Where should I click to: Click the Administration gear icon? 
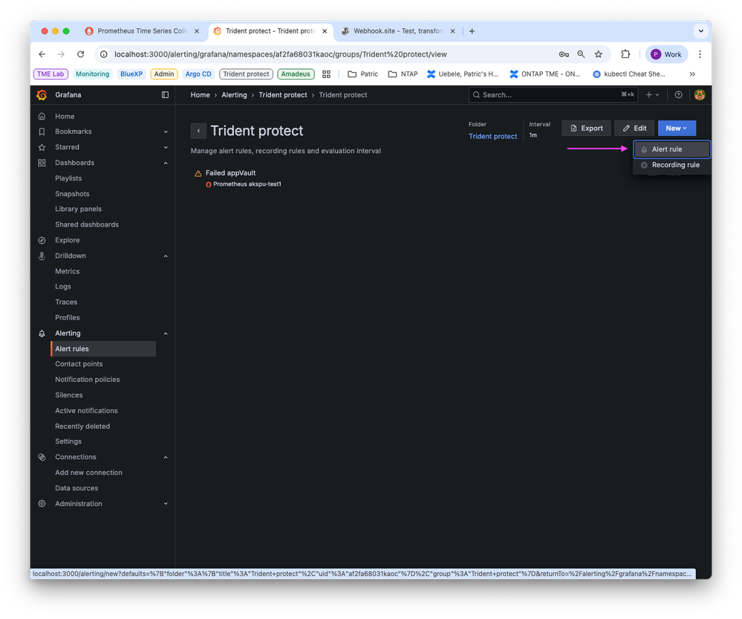pyautogui.click(x=42, y=503)
